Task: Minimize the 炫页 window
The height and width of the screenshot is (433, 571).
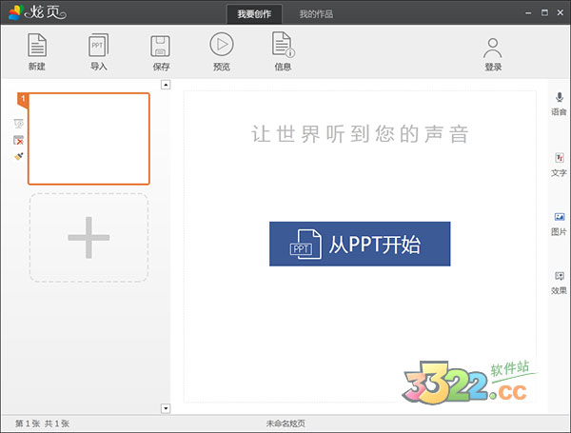Action: tap(528, 13)
